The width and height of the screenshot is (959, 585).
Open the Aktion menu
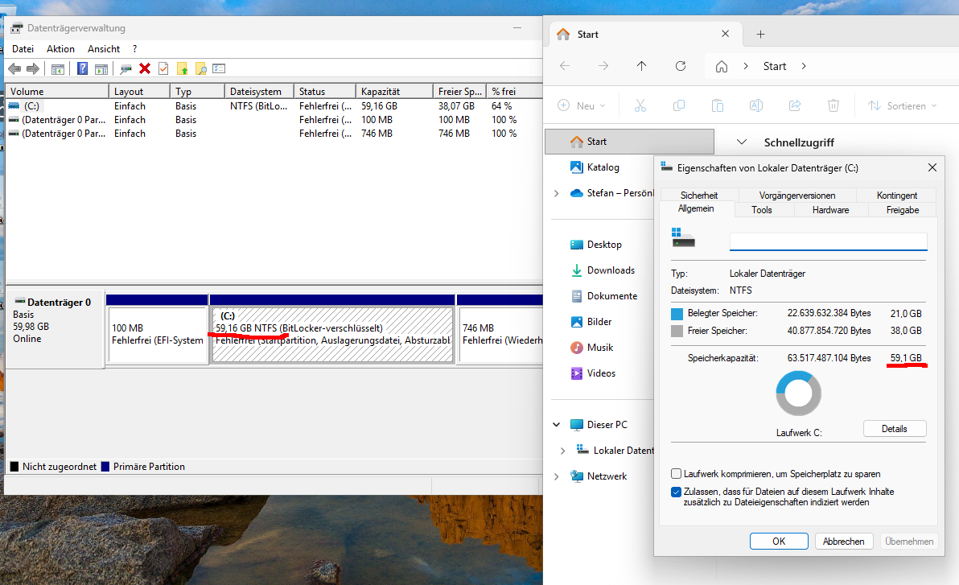coord(60,49)
